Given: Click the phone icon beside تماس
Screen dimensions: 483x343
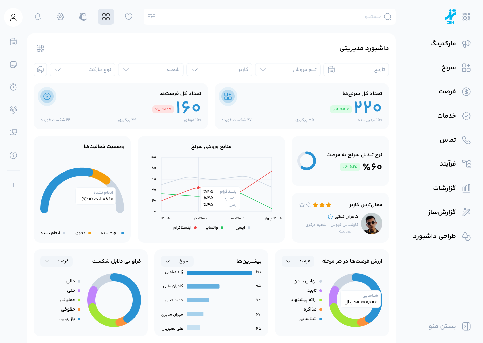Looking at the screenshot, I should click(x=466, y=140).
